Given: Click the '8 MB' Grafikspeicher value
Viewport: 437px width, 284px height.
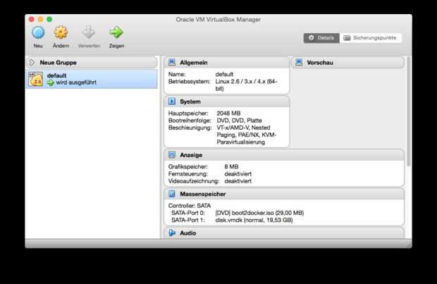Looking at the screenshot, I should [231, 167].
